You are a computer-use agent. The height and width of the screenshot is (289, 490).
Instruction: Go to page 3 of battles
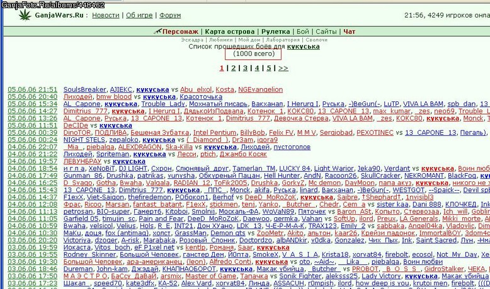(245, 68)
